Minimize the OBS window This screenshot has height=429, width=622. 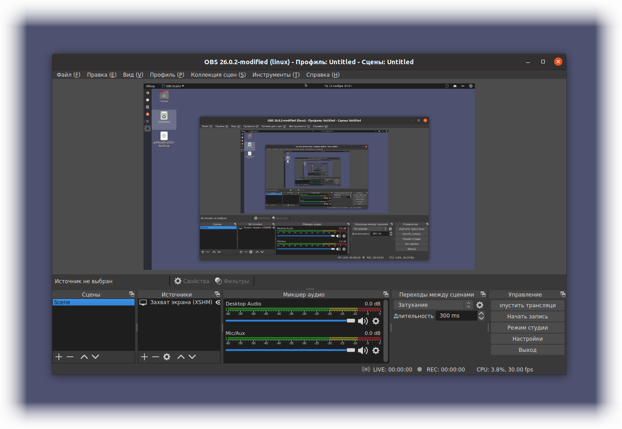click(x=528, y=62)
